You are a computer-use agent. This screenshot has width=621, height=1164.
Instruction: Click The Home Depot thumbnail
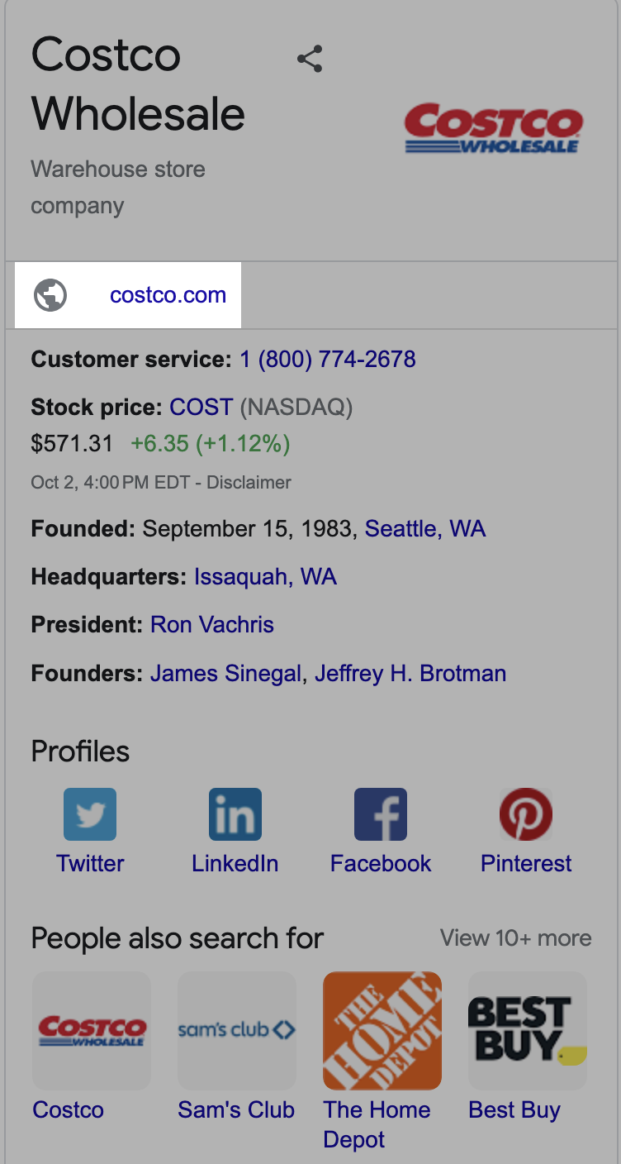tap(382, 1030)
